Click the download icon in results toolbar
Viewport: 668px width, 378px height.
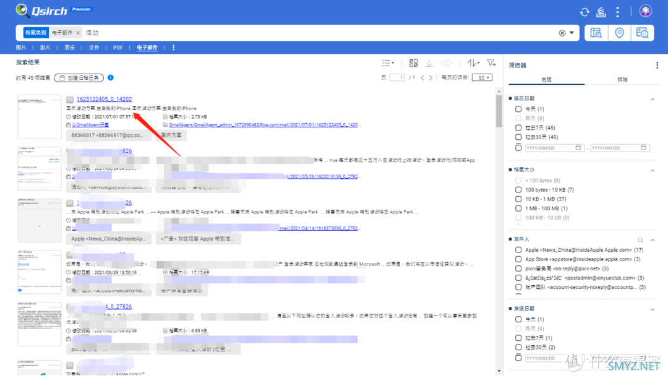pos(429,63)
